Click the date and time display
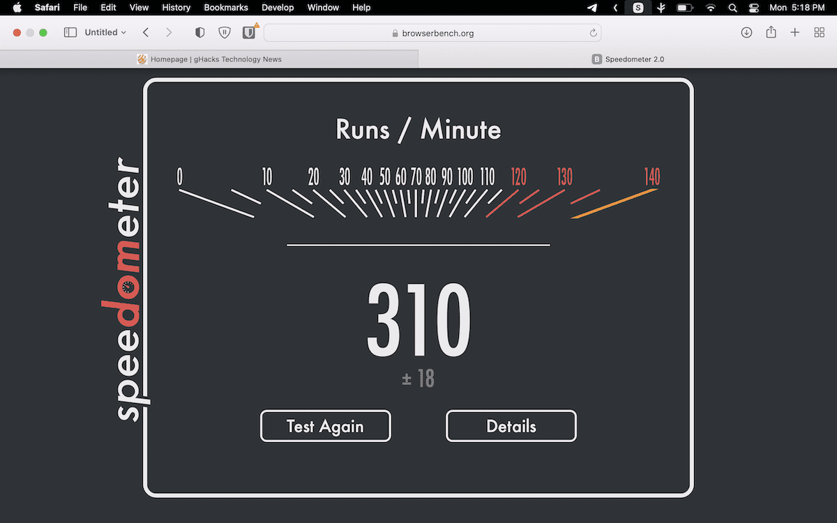 (797, 8)
